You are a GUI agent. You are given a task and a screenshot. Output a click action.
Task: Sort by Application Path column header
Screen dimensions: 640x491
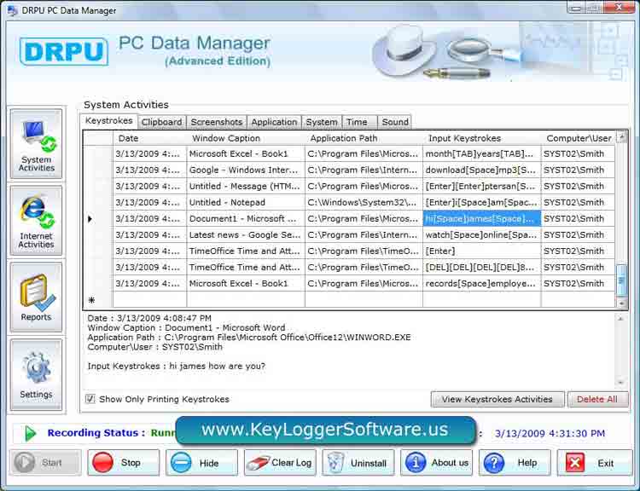tap(364, 138)
